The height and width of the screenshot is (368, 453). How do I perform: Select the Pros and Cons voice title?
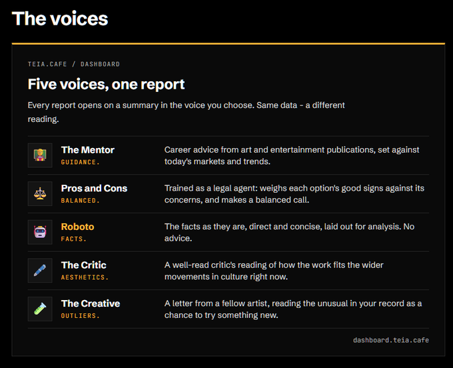pos(94,188)
